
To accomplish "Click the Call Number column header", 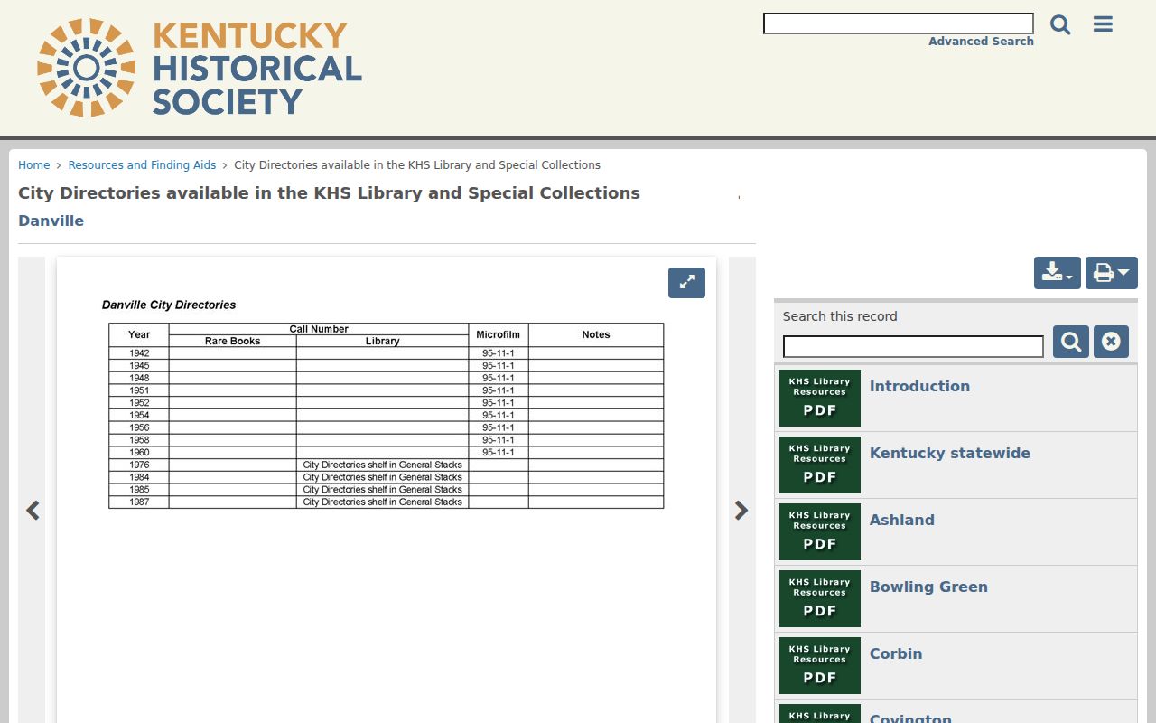I will tap(319, 329).
